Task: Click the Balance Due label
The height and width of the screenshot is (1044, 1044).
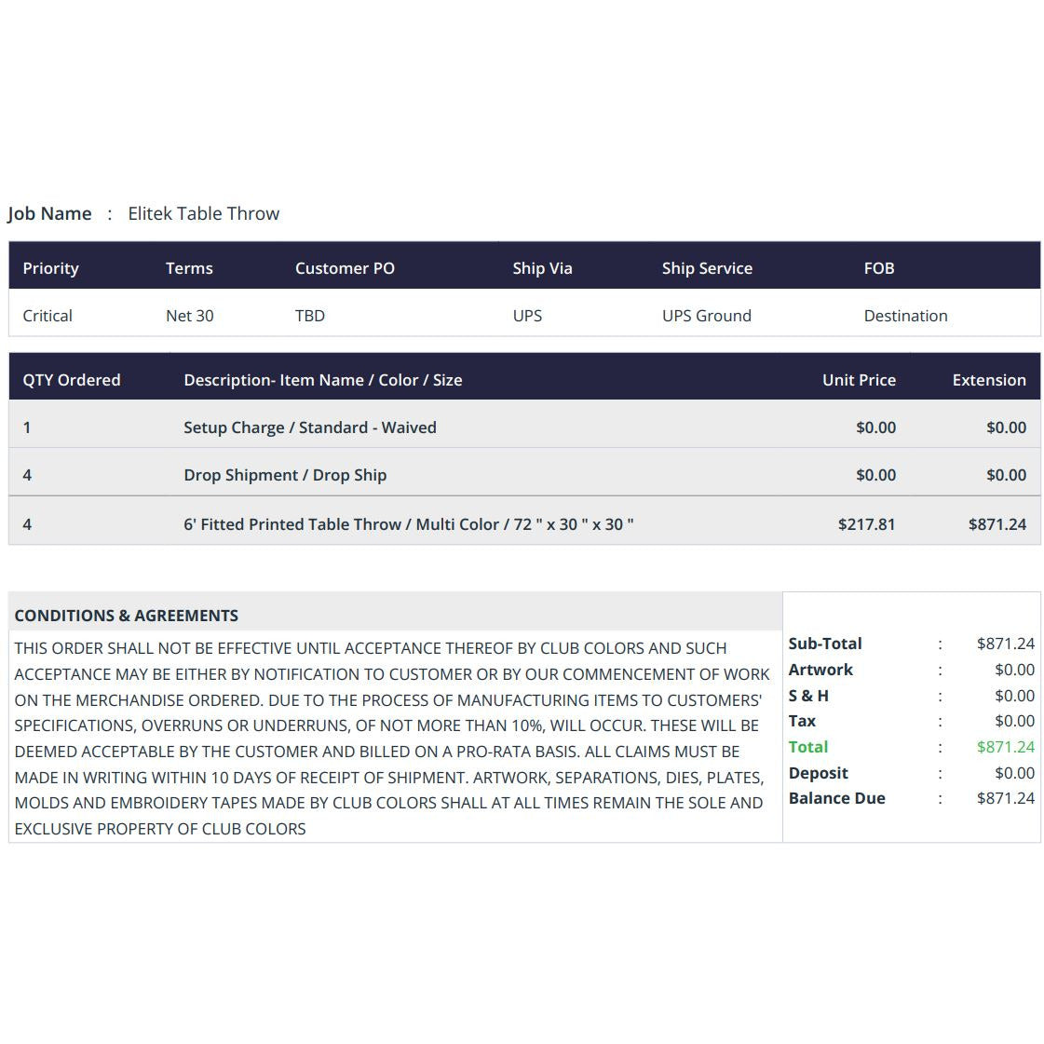Action: (x=837, y=798)
